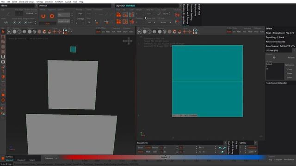Click the lower TD Scale icon in Layout panel
296x166 pixels.
177,22
